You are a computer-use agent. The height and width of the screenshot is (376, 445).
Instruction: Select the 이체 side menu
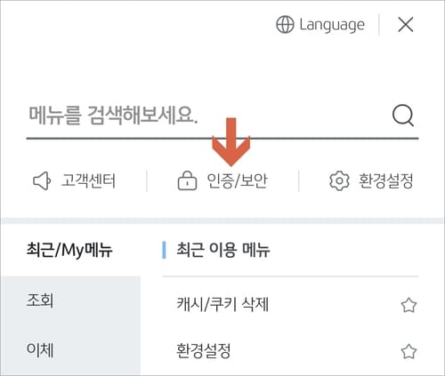tap(40, 350)
